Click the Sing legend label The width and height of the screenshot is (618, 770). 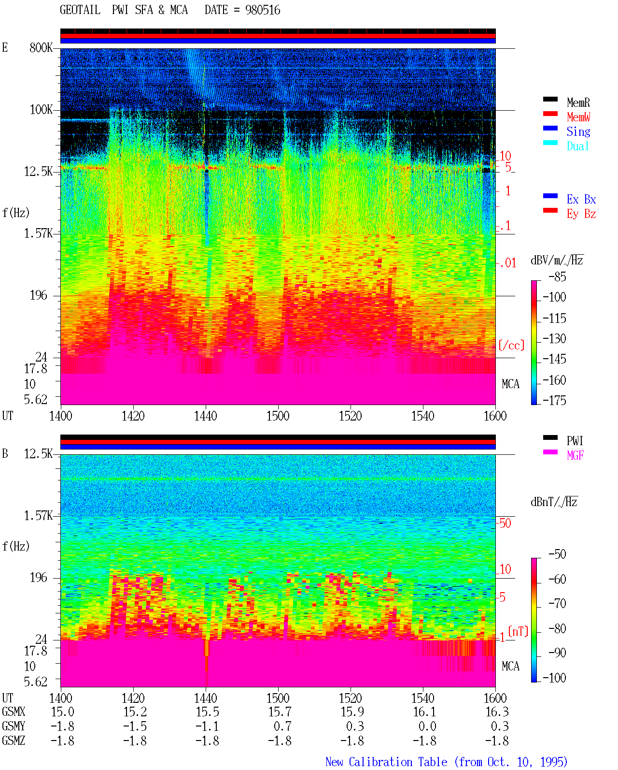tap(578, 131)
